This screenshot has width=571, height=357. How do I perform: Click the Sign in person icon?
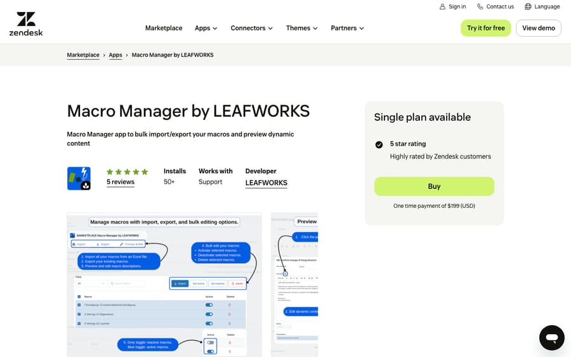442,6
